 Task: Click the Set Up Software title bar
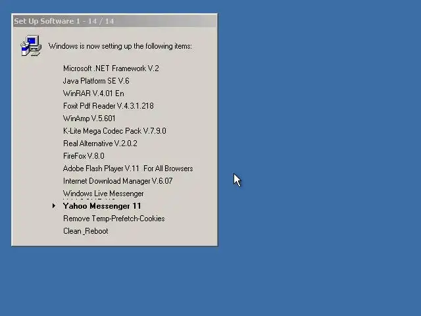pos(114,21)
